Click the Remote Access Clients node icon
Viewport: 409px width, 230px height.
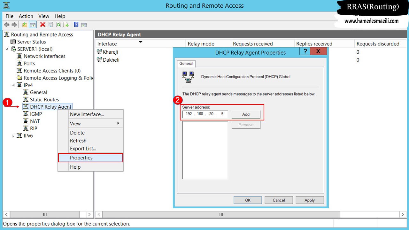pos(19,71)
